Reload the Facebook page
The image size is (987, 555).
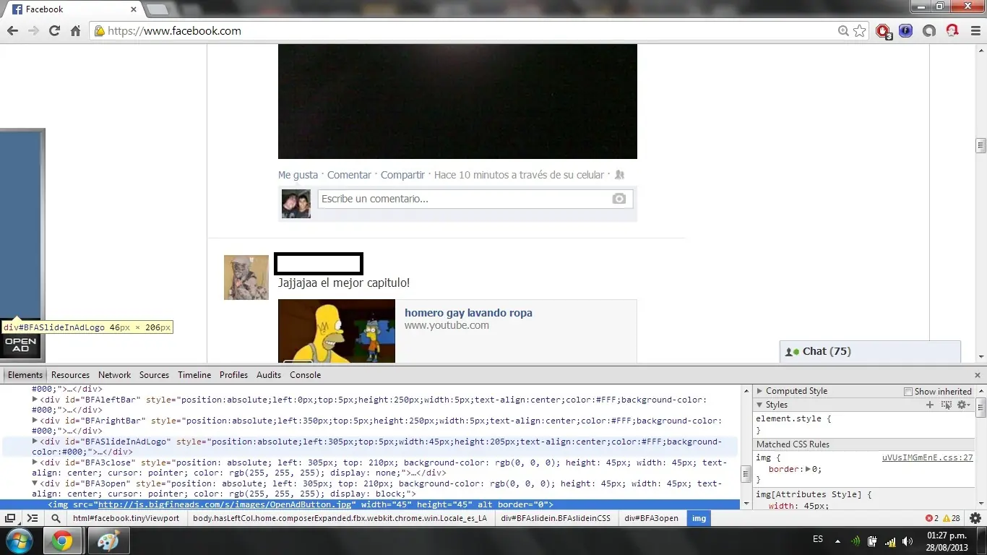pyautogui.click(x=54, y=31)
